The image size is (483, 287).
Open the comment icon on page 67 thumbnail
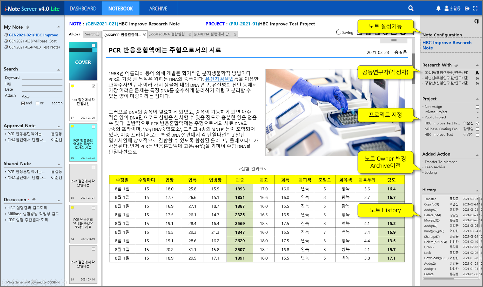coord(72,86)
